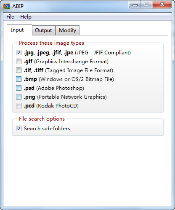Close the ABIP window
175x210 pixels.
(x=162, y=5)
